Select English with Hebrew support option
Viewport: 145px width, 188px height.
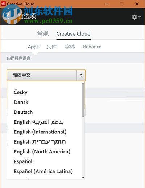(40, 142)
